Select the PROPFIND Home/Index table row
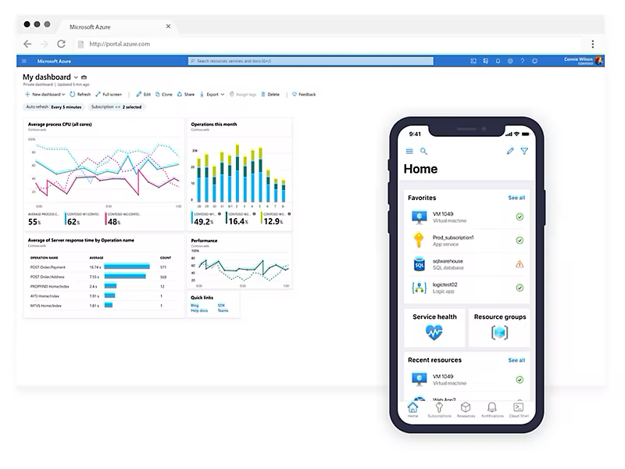This screenshot has height=469, width=625. pos(103,286)
